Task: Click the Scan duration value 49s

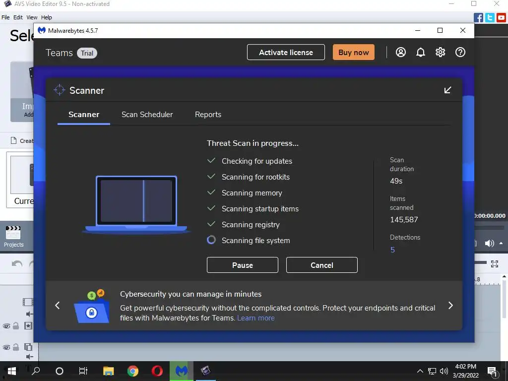Action: [396, 181]
